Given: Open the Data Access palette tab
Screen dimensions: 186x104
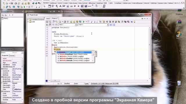Looking at the screenshot, I should click(x=73, y=3).
